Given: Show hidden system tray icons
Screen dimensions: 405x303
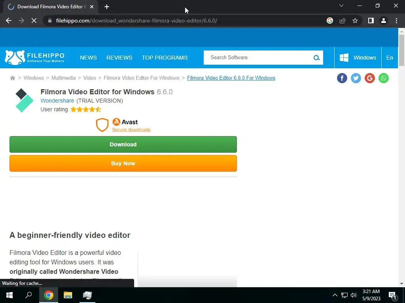Looking at the screenshot, I should pos(335,295).
